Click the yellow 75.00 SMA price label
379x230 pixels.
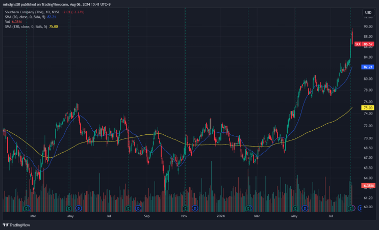pyautogui.click(x=368, y=108)
